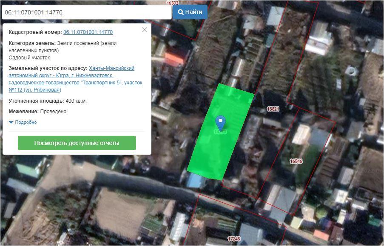
Task: Click the pink-roofed building at bottom right
Action: (x=321, y=235)
